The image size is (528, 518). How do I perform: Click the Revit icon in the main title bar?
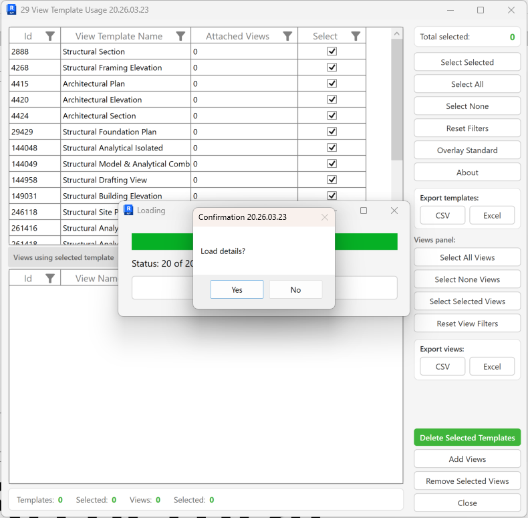pos(11,9)
